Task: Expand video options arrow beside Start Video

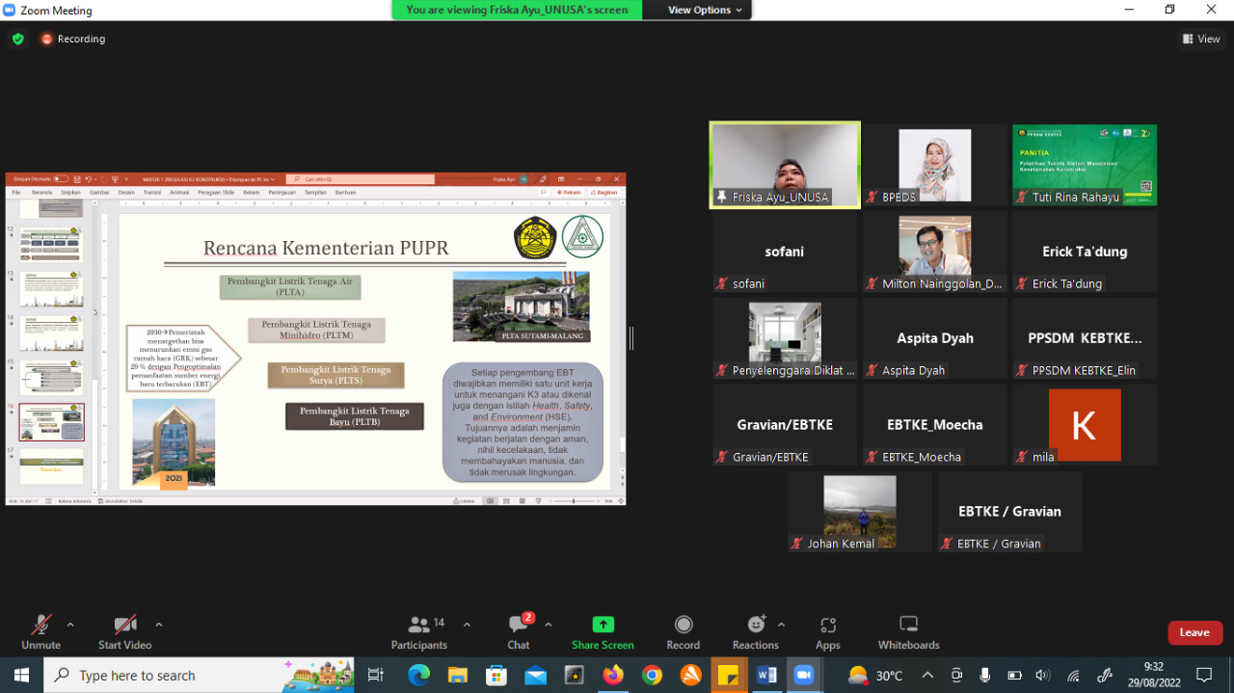Action: click(x=159, y=625)
